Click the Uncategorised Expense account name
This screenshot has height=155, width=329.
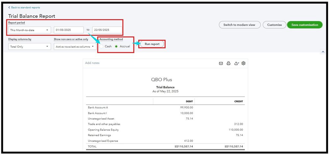pos(103,141)
